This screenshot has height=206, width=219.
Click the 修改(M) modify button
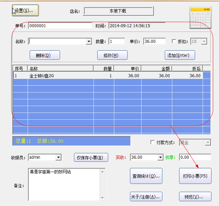click(112, 55)
